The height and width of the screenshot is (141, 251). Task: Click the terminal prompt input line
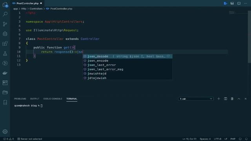(x=28, y=106)
